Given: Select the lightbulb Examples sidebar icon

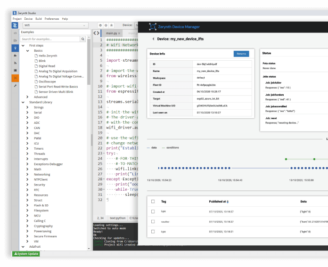Looking at the screenshot, I should click(15, 48).
